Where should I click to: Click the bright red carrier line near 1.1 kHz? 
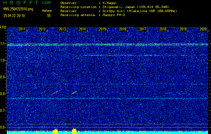click(107, 45)
